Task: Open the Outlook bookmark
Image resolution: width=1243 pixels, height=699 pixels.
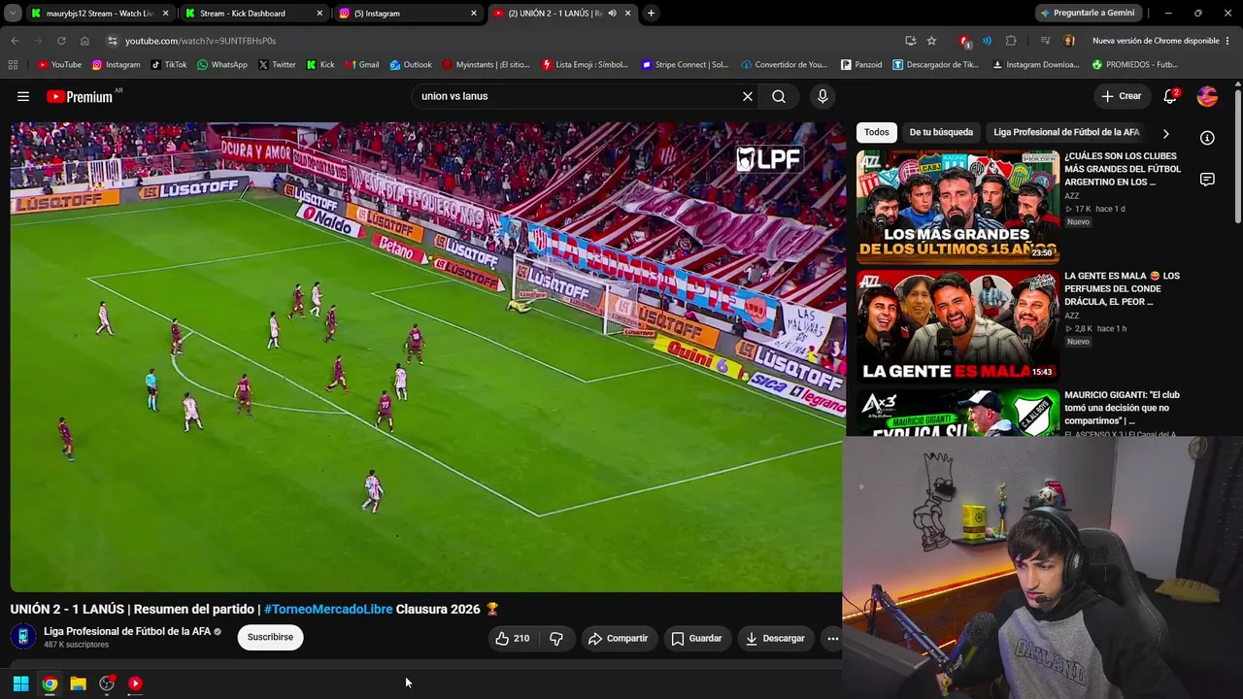Action: [x=411, y=65]
